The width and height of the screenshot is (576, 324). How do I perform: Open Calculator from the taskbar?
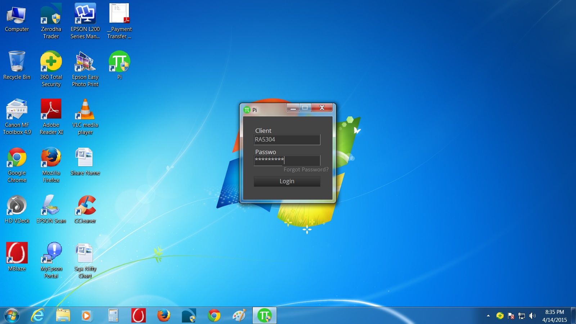[113, 316]
